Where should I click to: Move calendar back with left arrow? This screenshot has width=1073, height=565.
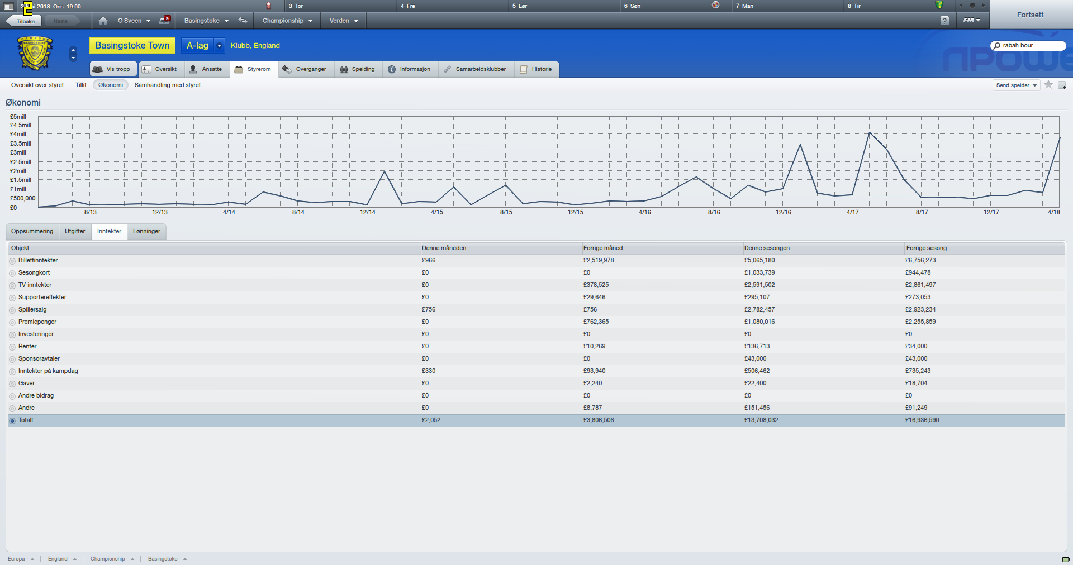961,5
